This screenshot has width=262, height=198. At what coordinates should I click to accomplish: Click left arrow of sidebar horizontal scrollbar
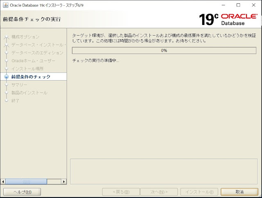(3, 182)
